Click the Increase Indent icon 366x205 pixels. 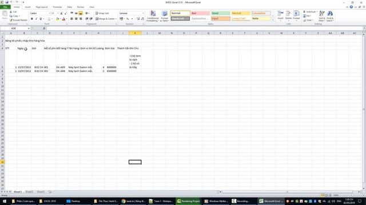(x=91, y=19)
